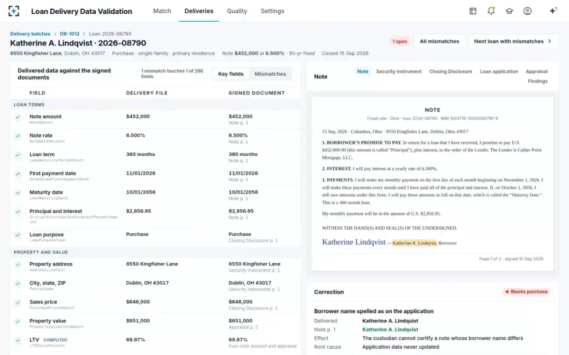Click the Blocks purchase badge

coord(526,292)
